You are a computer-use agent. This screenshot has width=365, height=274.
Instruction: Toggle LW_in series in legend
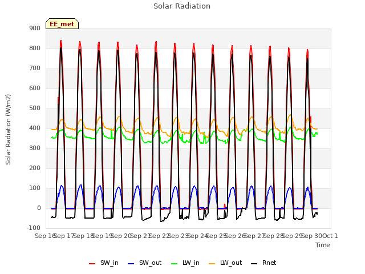[x=185, y=263]
